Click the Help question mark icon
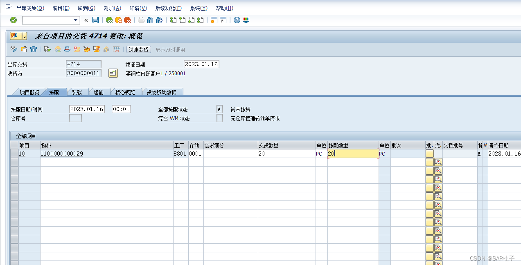Viewport: 521px width, 265px height. pos(237,20)
